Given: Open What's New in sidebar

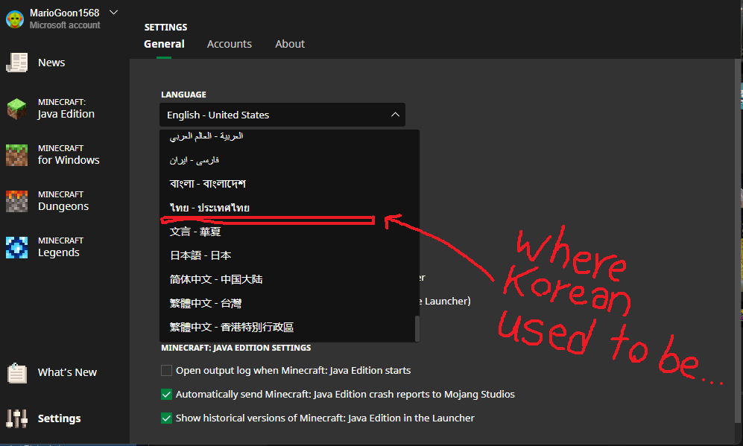Looking at the screenshot, I should point(67,372).
